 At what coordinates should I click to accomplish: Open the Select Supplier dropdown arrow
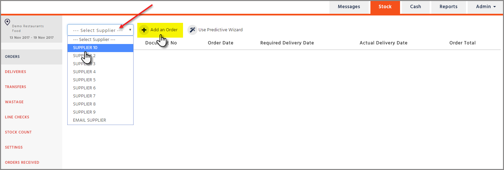point(130,30)
